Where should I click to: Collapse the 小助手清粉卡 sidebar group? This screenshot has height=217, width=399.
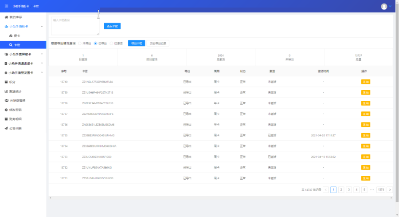[x=42, y=27]
